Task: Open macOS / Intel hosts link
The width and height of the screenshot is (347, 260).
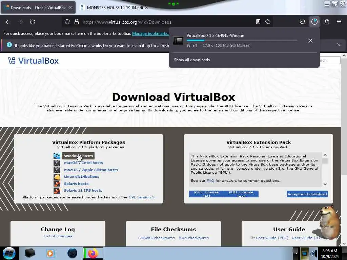Action: coord(83,163)
